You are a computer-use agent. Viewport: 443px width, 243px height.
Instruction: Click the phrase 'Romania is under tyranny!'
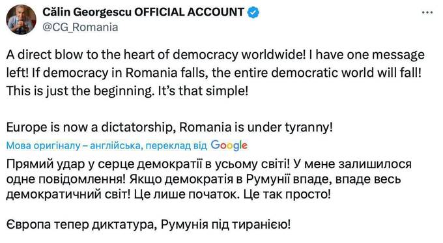click(256, 128)
